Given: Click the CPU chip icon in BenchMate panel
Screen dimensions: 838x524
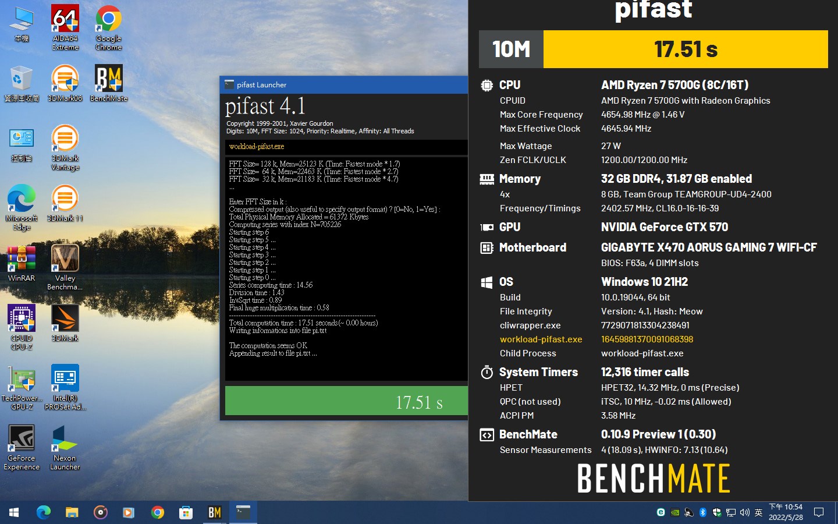Looking at the screenshot, I should [487, 85].
